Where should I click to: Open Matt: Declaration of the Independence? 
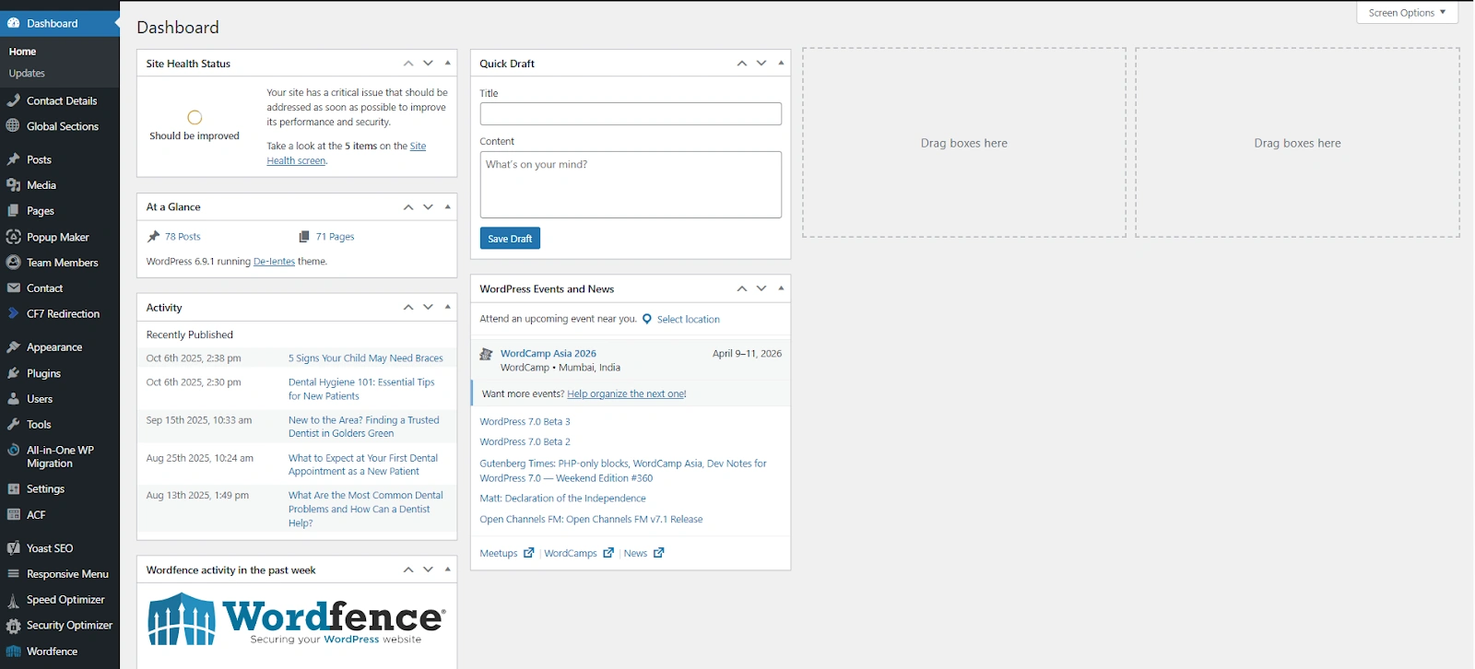click(x=562, y=499)
